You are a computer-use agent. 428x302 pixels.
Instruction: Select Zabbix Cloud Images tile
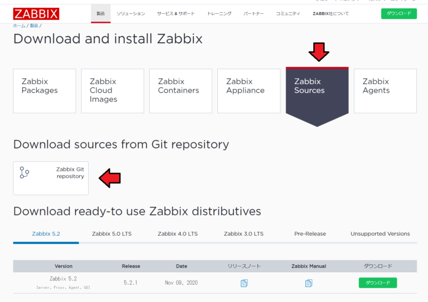tap(113, 91)
